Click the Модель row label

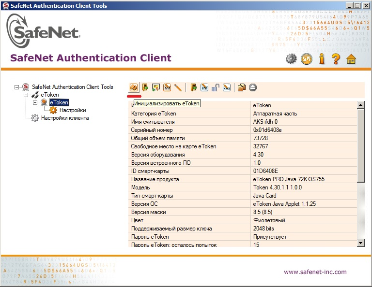point(140,187)
